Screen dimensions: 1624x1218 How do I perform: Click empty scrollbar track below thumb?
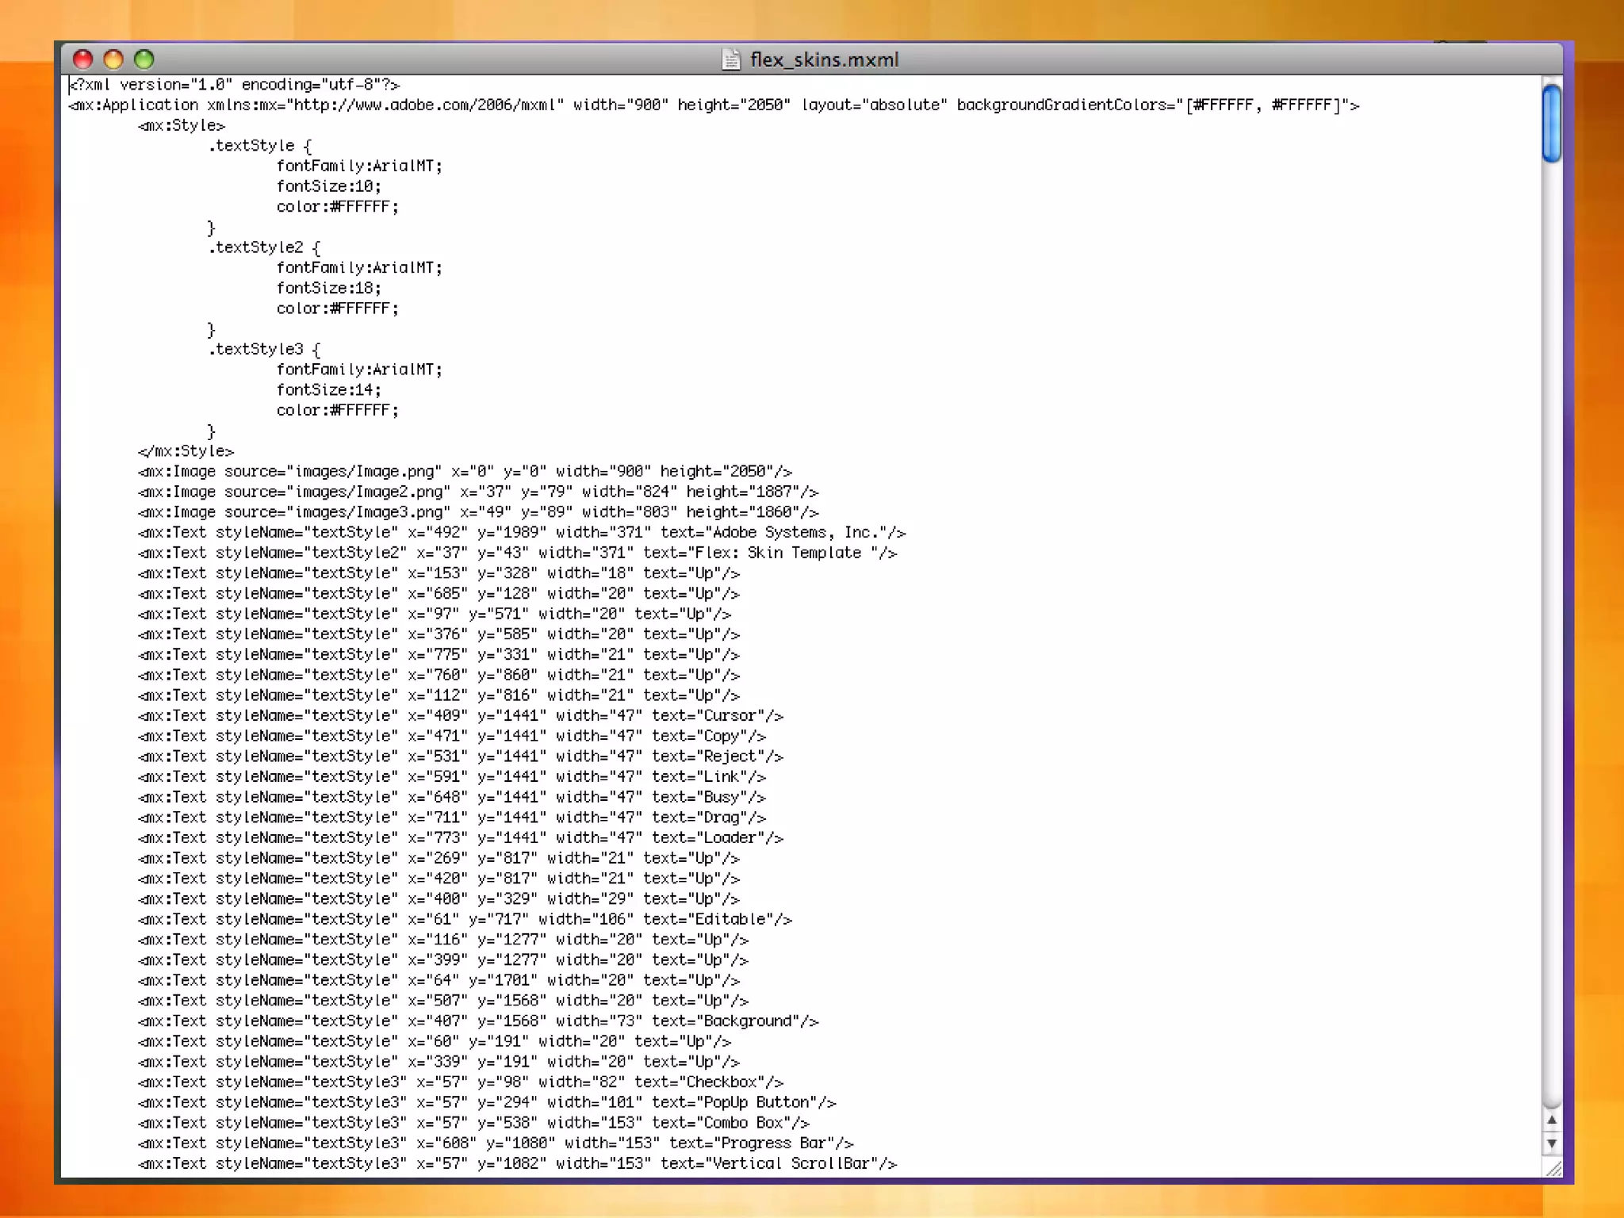click(1552, 634)
